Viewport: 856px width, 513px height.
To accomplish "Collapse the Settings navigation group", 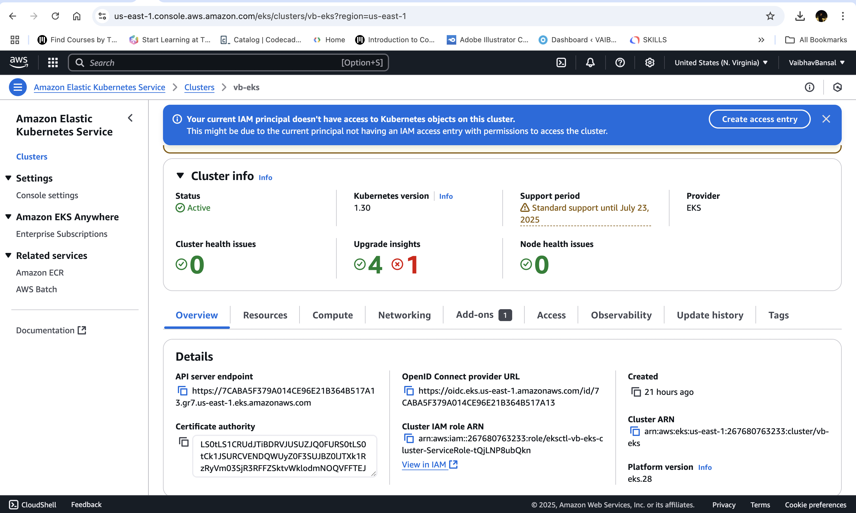I will [x=8, y=178].
